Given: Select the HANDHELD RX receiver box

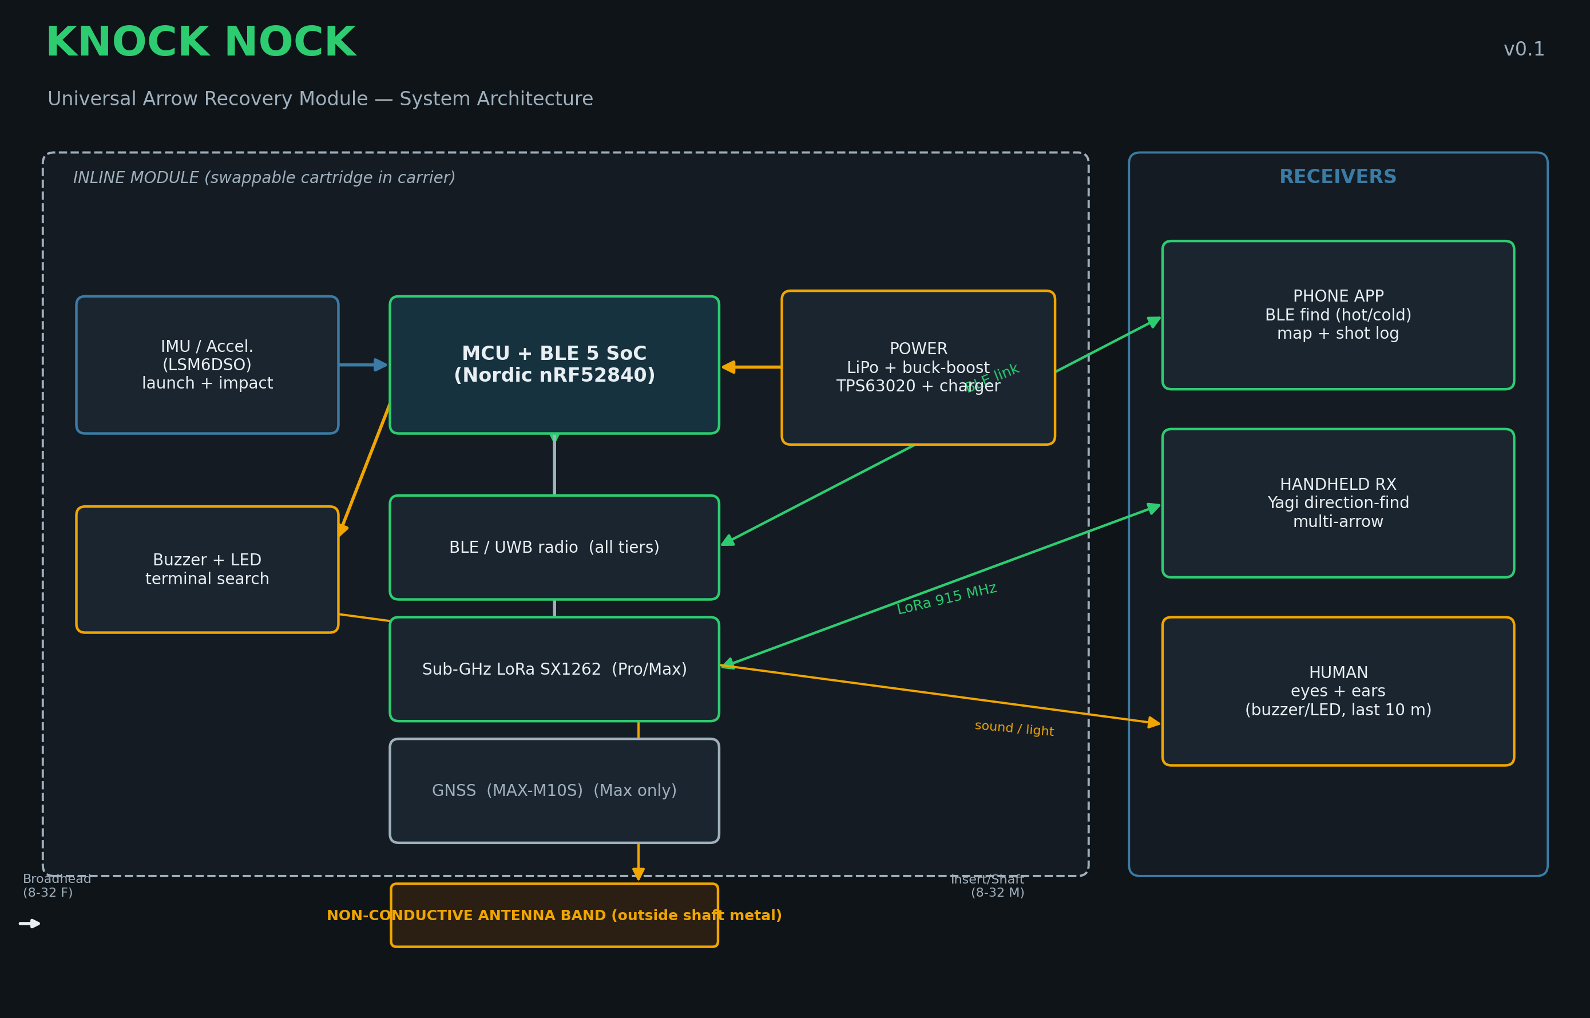Looking at the screenshot, I should point(1338,503).
